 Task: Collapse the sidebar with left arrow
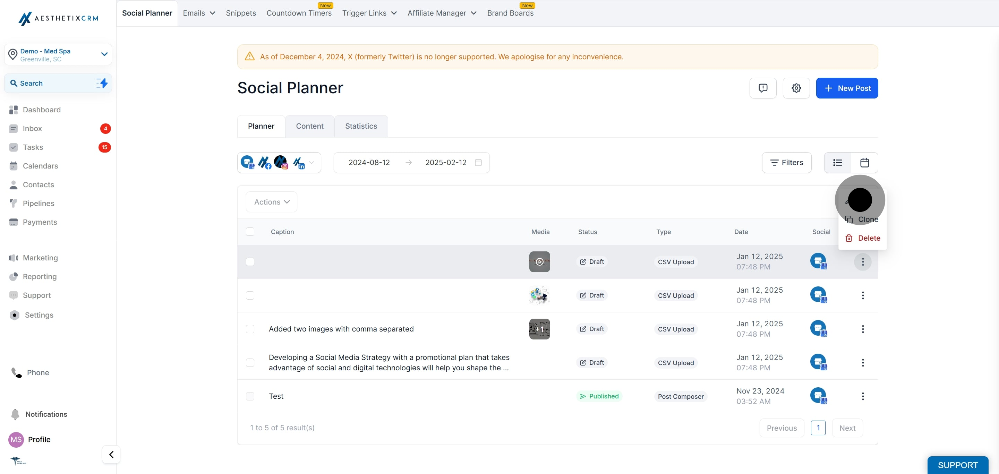[111, 454]
